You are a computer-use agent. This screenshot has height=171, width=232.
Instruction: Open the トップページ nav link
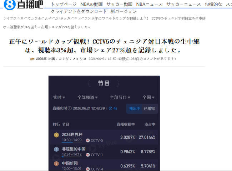64,4
